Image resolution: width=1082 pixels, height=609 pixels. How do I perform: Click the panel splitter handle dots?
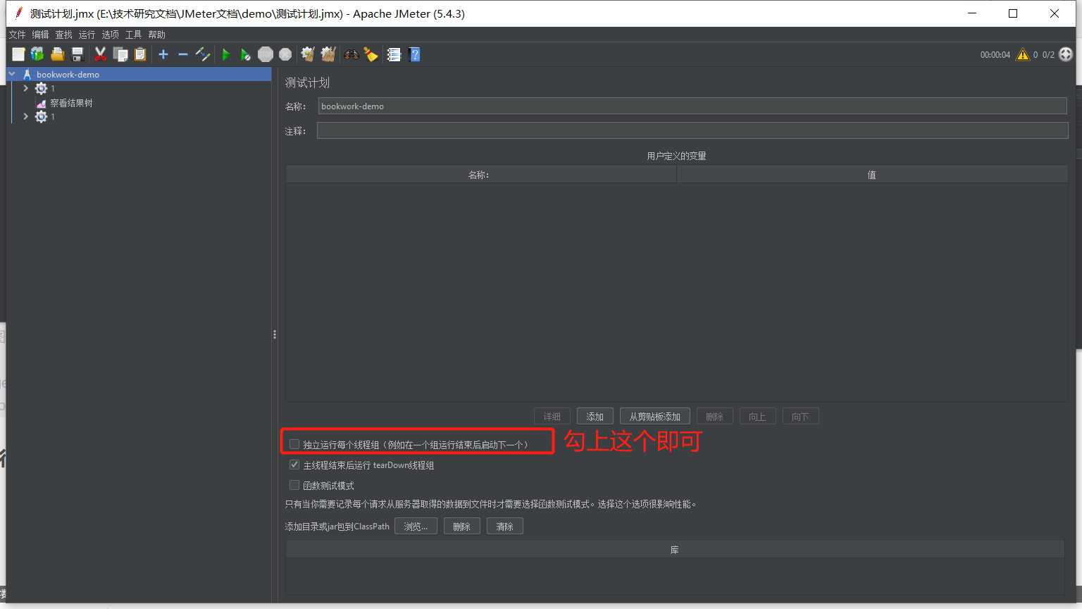[275, 335]
